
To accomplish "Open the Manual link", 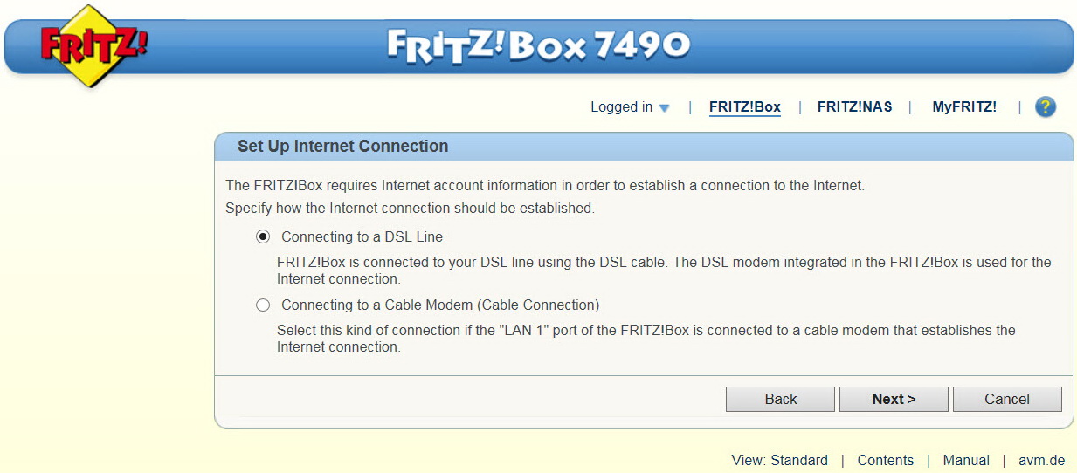I will click(x=966, y=460).
